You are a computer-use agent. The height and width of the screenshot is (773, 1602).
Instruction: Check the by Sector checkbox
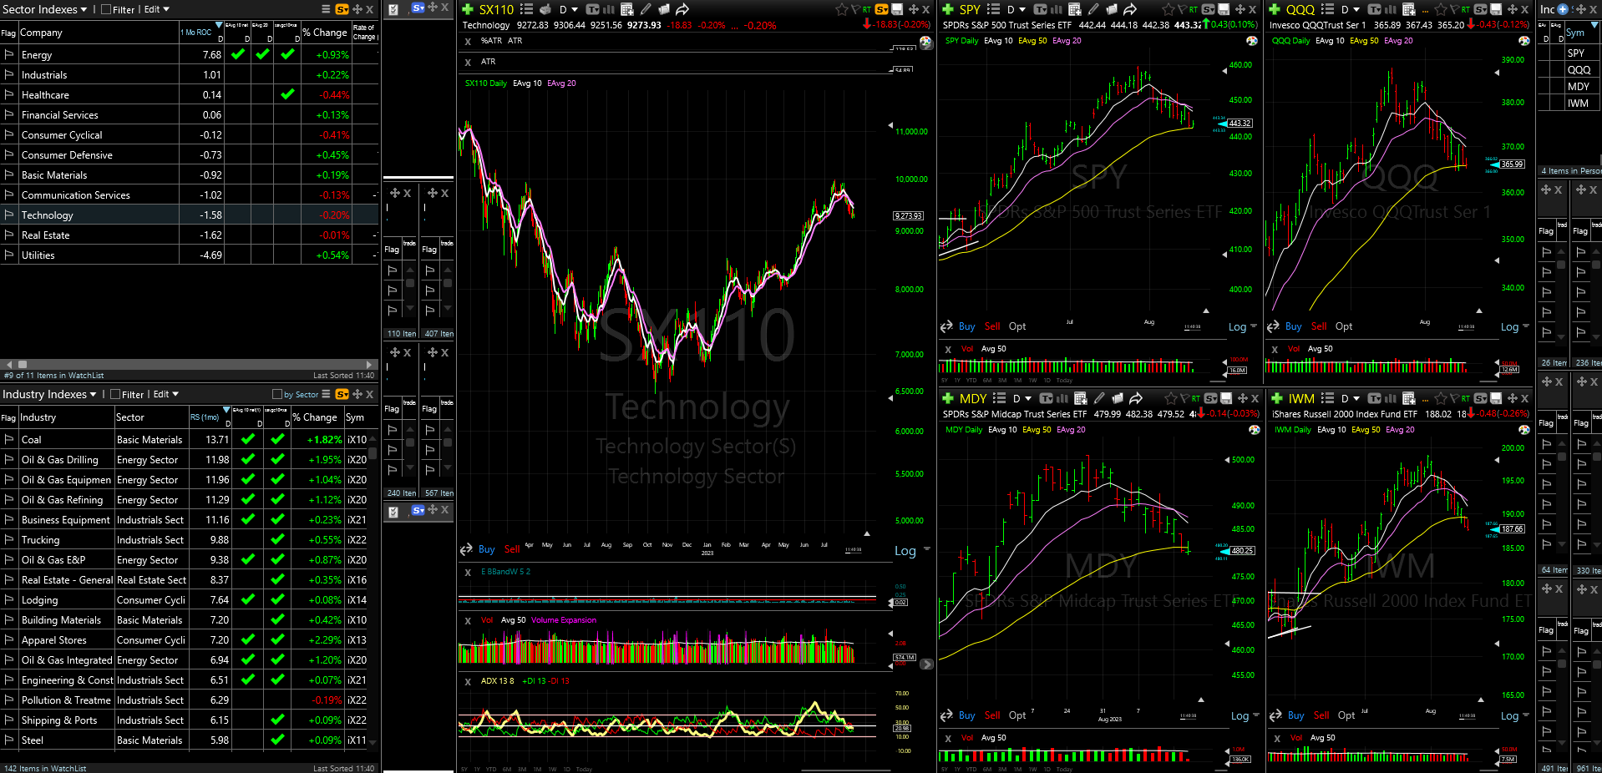[277, 394]
